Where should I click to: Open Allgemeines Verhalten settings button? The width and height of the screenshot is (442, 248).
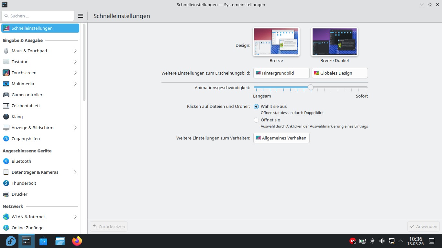(282, 138)
